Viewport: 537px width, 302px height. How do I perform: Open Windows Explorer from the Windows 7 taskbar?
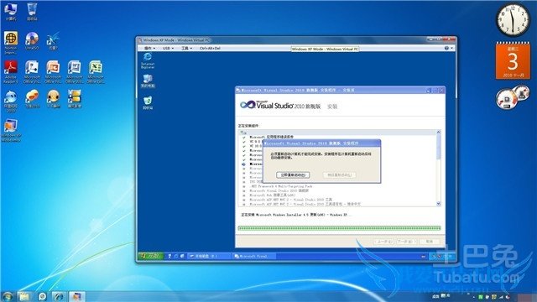click(x=24, y=296)
